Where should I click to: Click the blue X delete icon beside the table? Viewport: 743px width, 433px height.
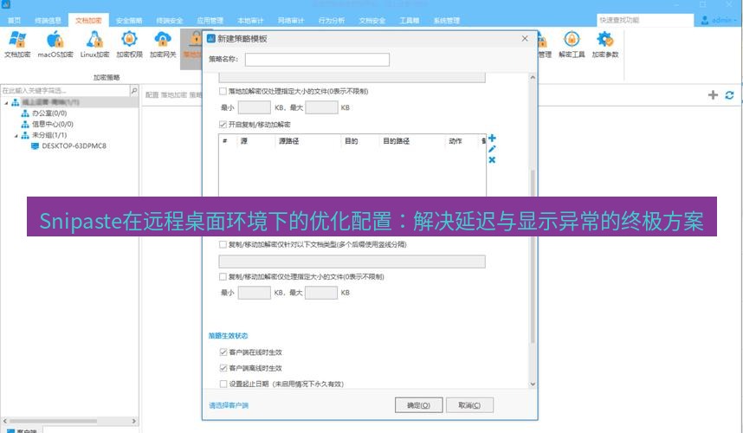click(x=492, y=159)
